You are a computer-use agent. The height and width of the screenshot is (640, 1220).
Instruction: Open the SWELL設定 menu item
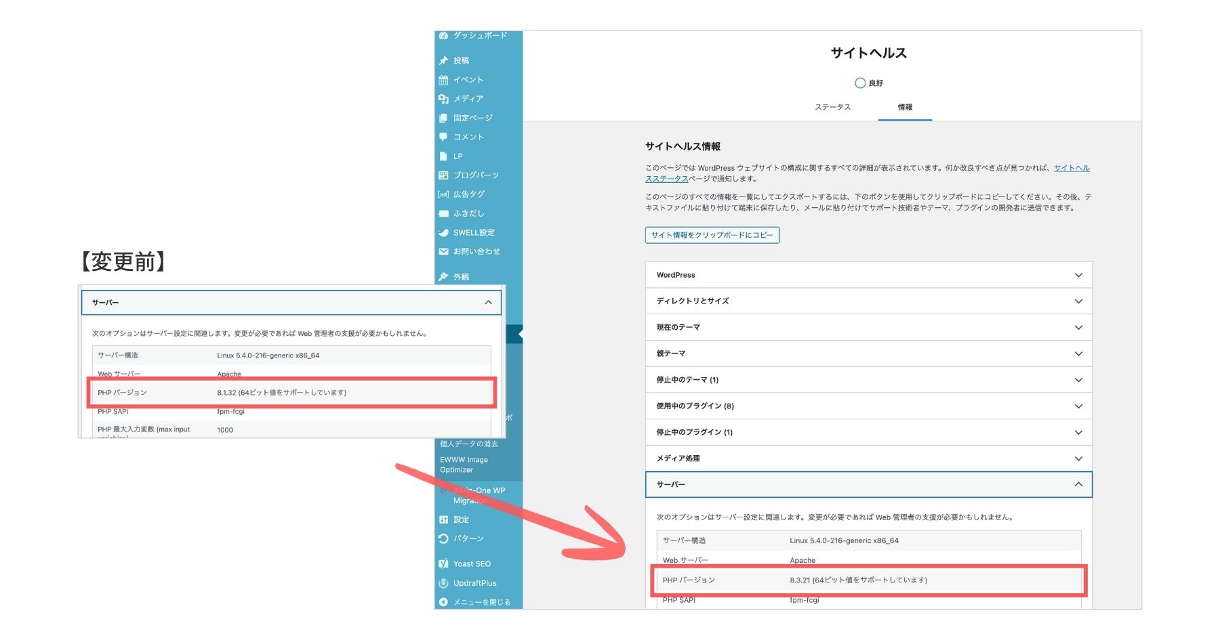point(474,232)
